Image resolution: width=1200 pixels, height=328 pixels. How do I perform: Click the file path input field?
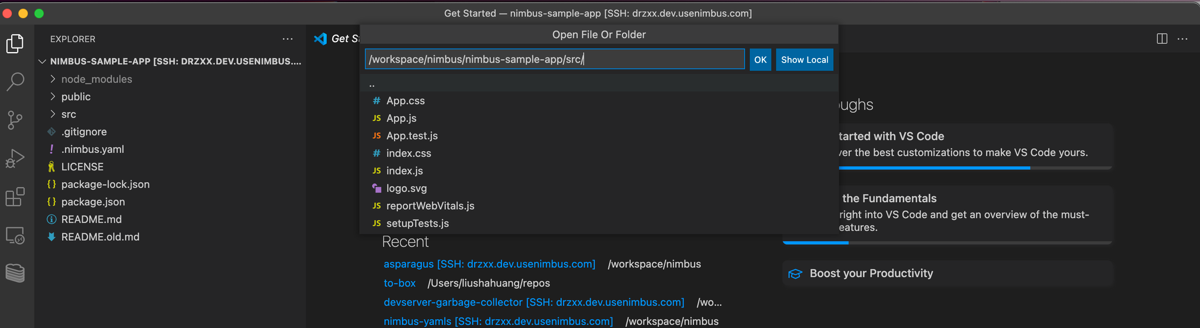point(555,59)
